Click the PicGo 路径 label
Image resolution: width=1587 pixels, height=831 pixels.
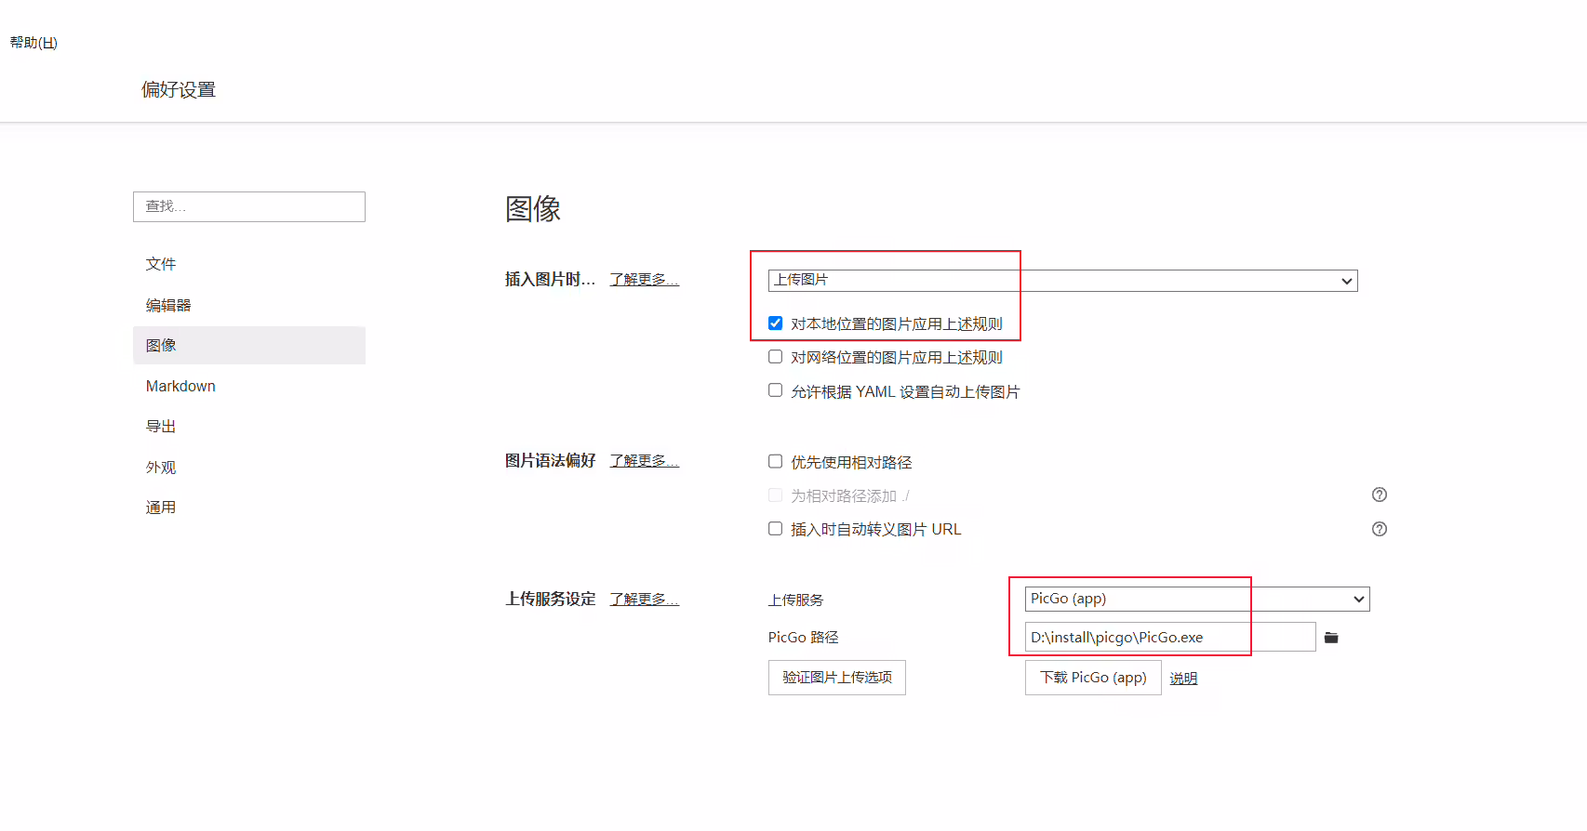(x=804, y=638)
